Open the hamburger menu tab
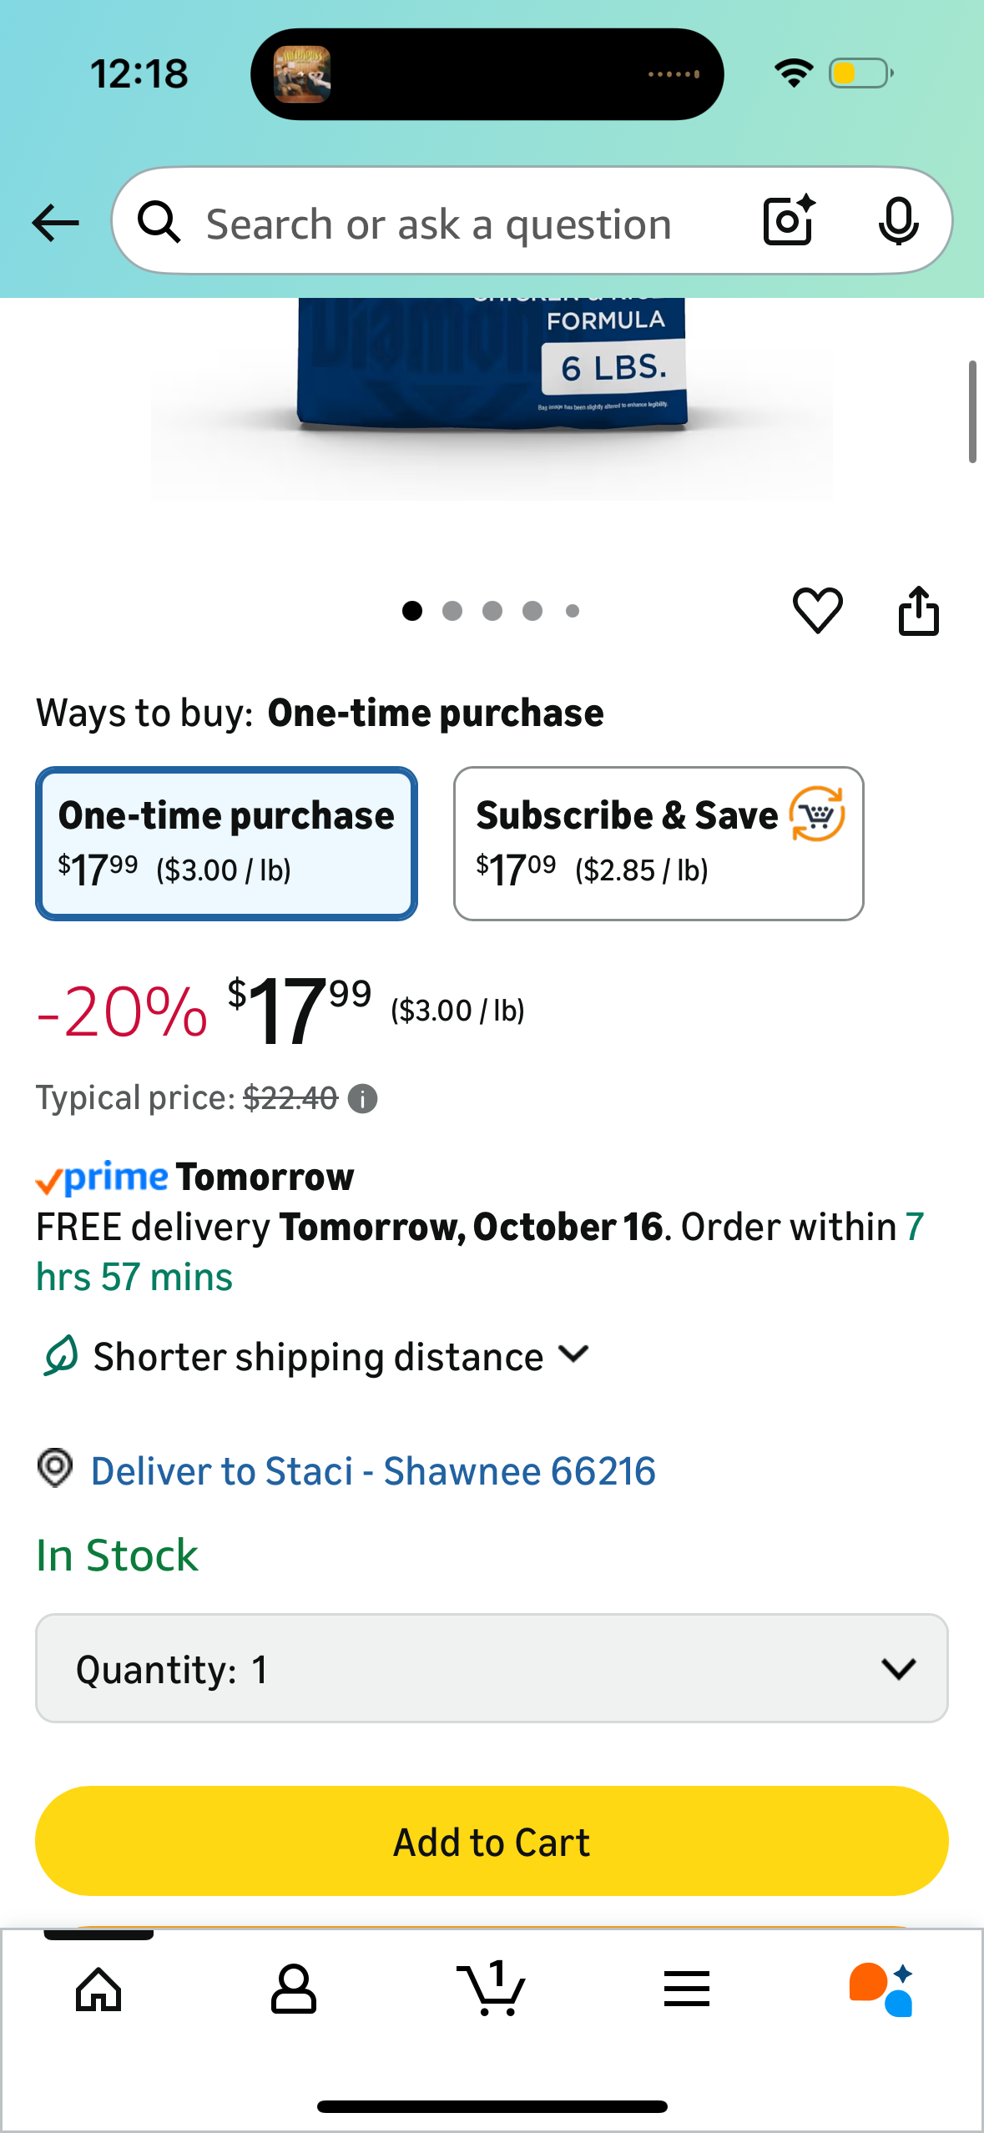984x2133 pixels. click(687, 1989)
